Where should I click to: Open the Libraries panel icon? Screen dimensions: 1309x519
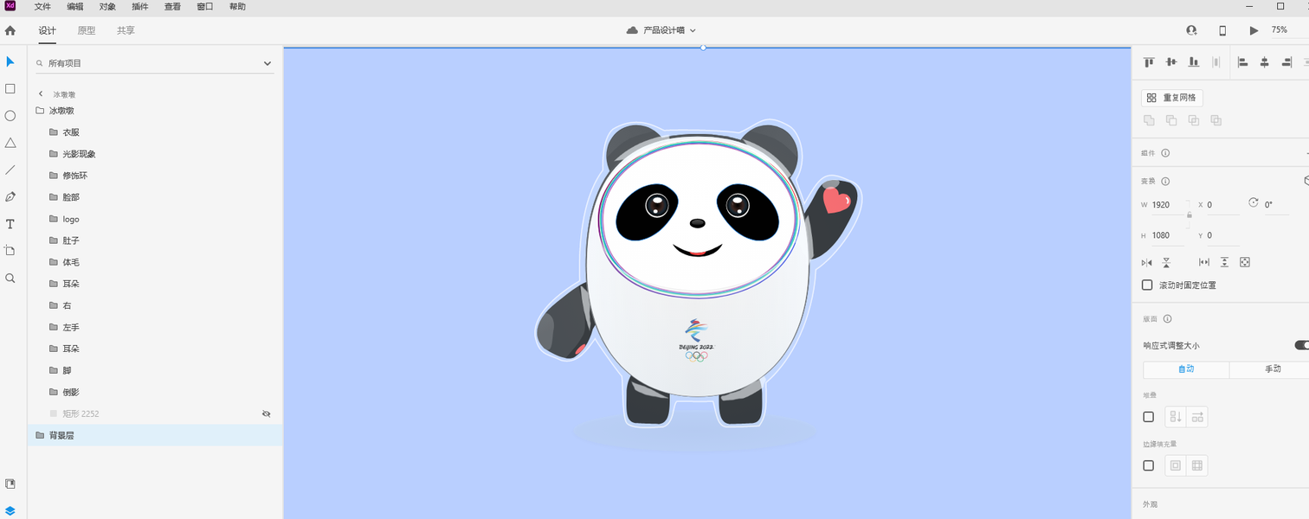(10, 484)
